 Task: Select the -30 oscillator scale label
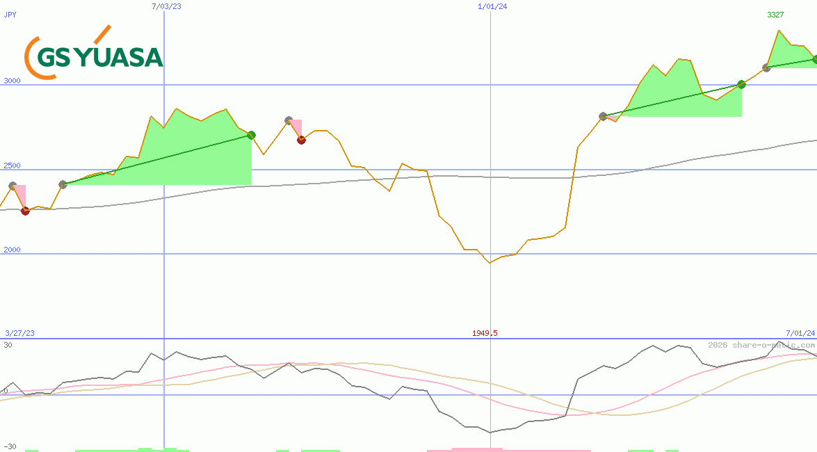[9, 446]
